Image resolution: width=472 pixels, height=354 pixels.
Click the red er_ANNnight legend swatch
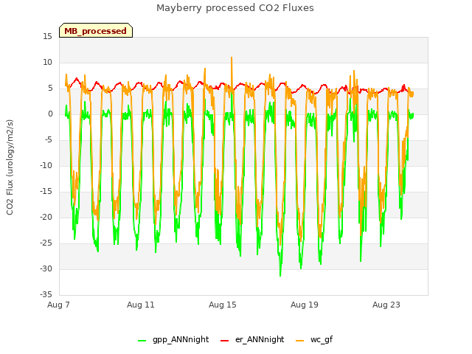coord(224,341)
